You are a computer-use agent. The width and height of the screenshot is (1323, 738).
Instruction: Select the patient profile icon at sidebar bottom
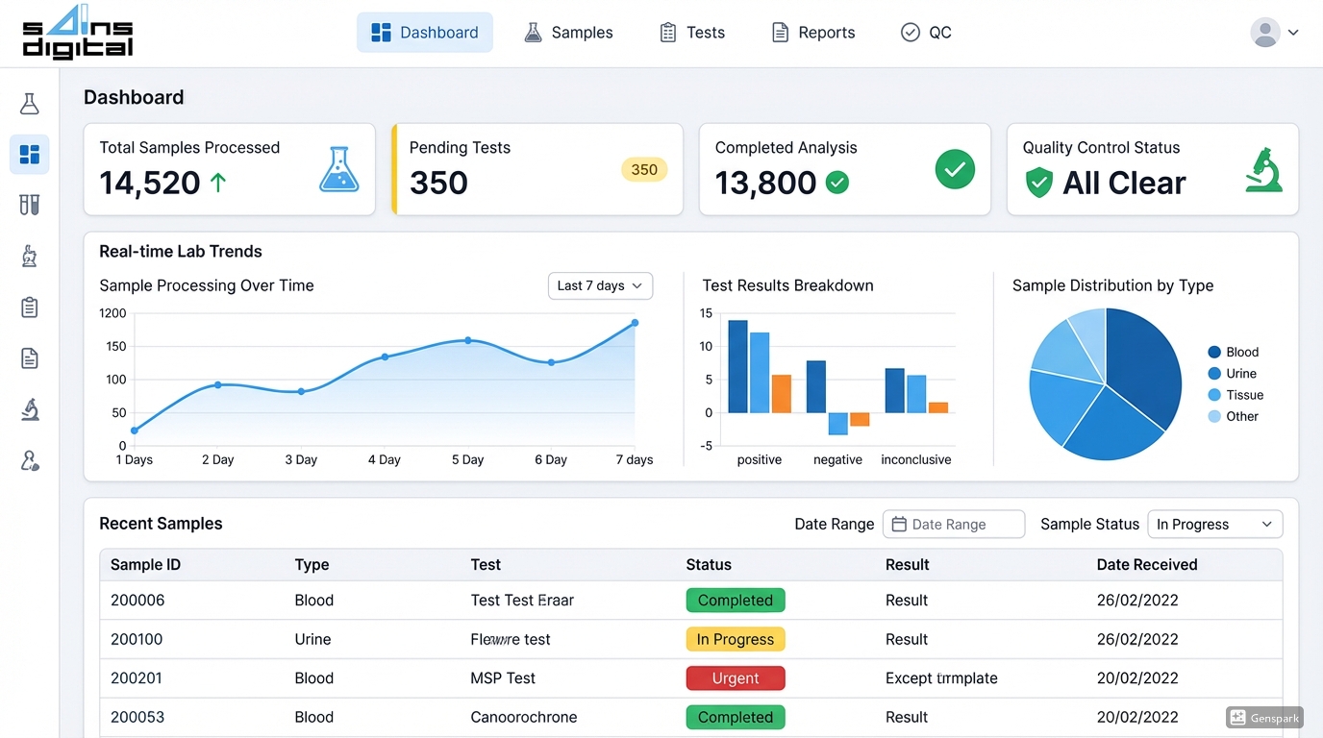[x=29, y=460]
